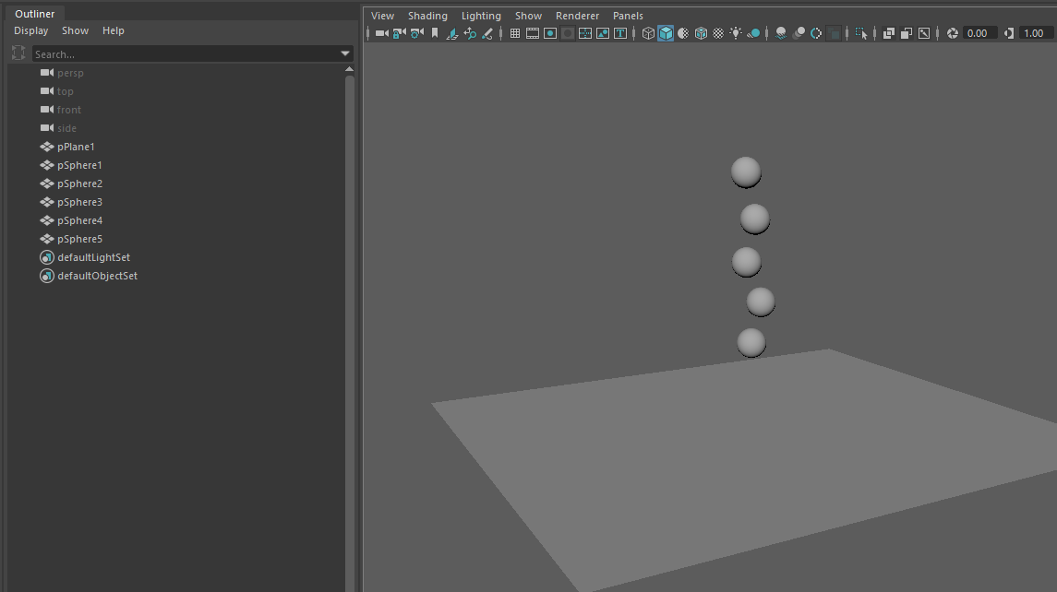
Task: Select the camera attributes icon in panel toolbar
Action: (416, 33)
